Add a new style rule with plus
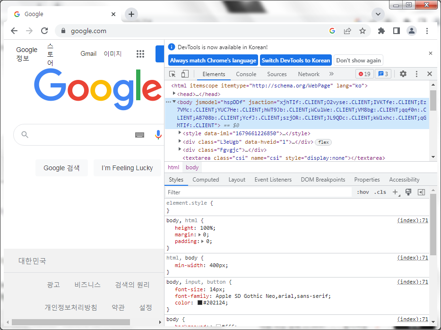The width and height of the screenshot is (441, 330). [x=396, y=192]
